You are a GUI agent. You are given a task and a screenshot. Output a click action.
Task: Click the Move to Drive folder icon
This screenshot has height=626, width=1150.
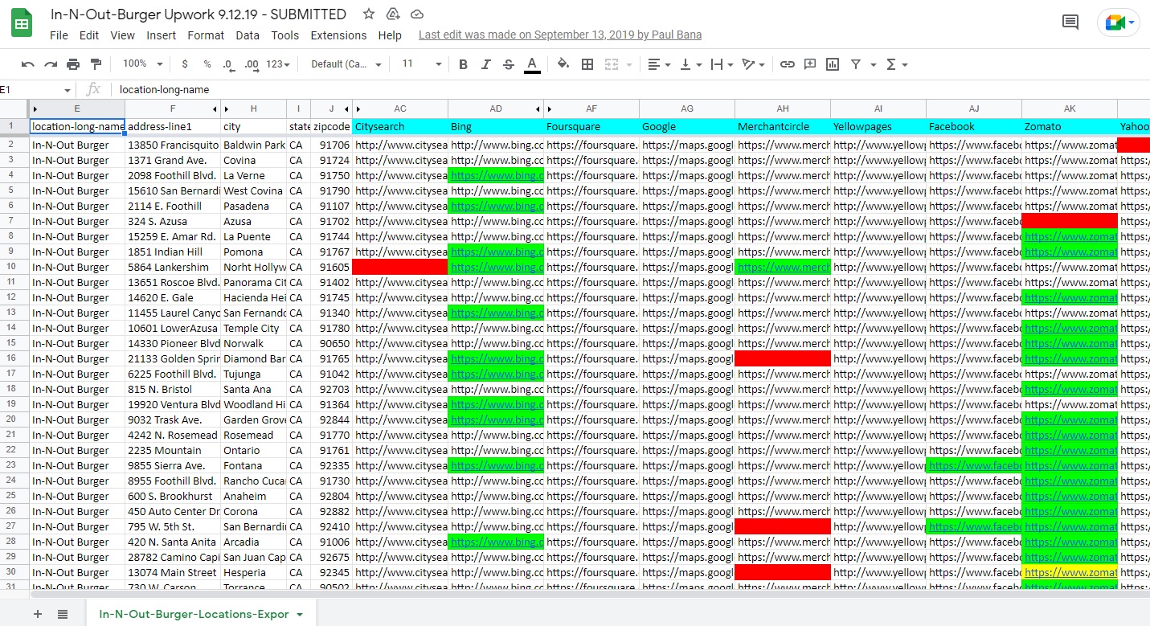[x=393, y=14]
